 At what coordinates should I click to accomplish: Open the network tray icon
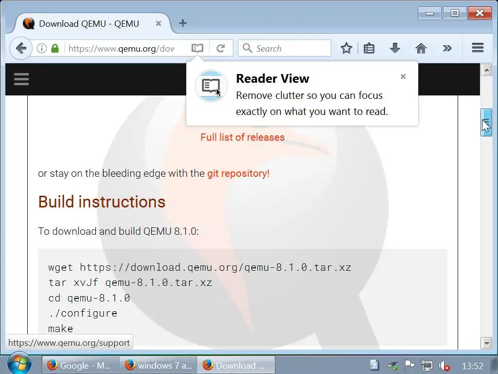pyautogui.click(x=427, y=365)
